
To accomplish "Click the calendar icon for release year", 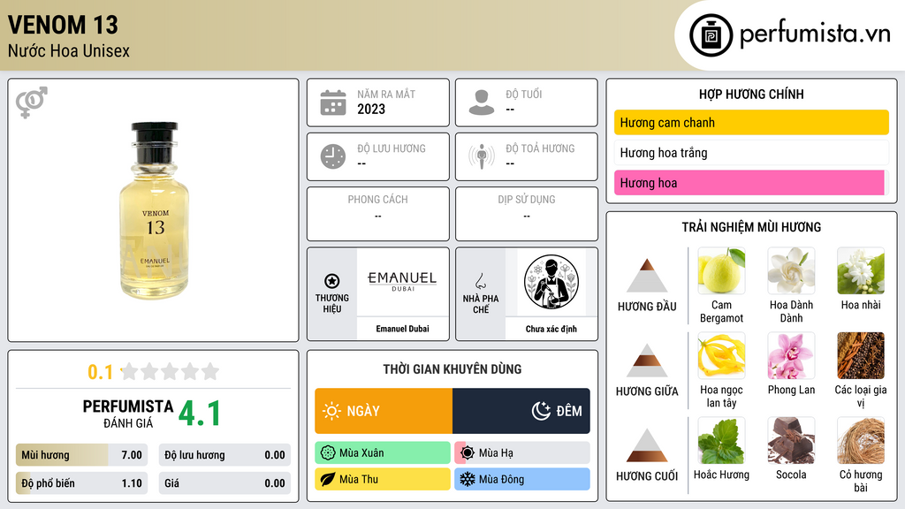I will click(x=333, y=103).
